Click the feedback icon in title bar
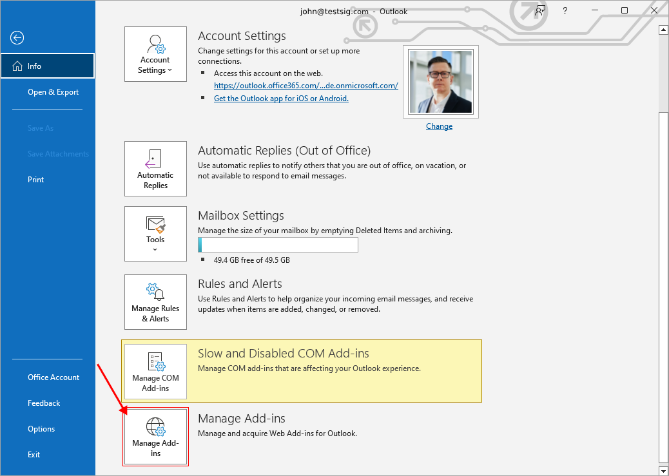The height and width of the screenshot is (476, 669). (x=540, y=11)
